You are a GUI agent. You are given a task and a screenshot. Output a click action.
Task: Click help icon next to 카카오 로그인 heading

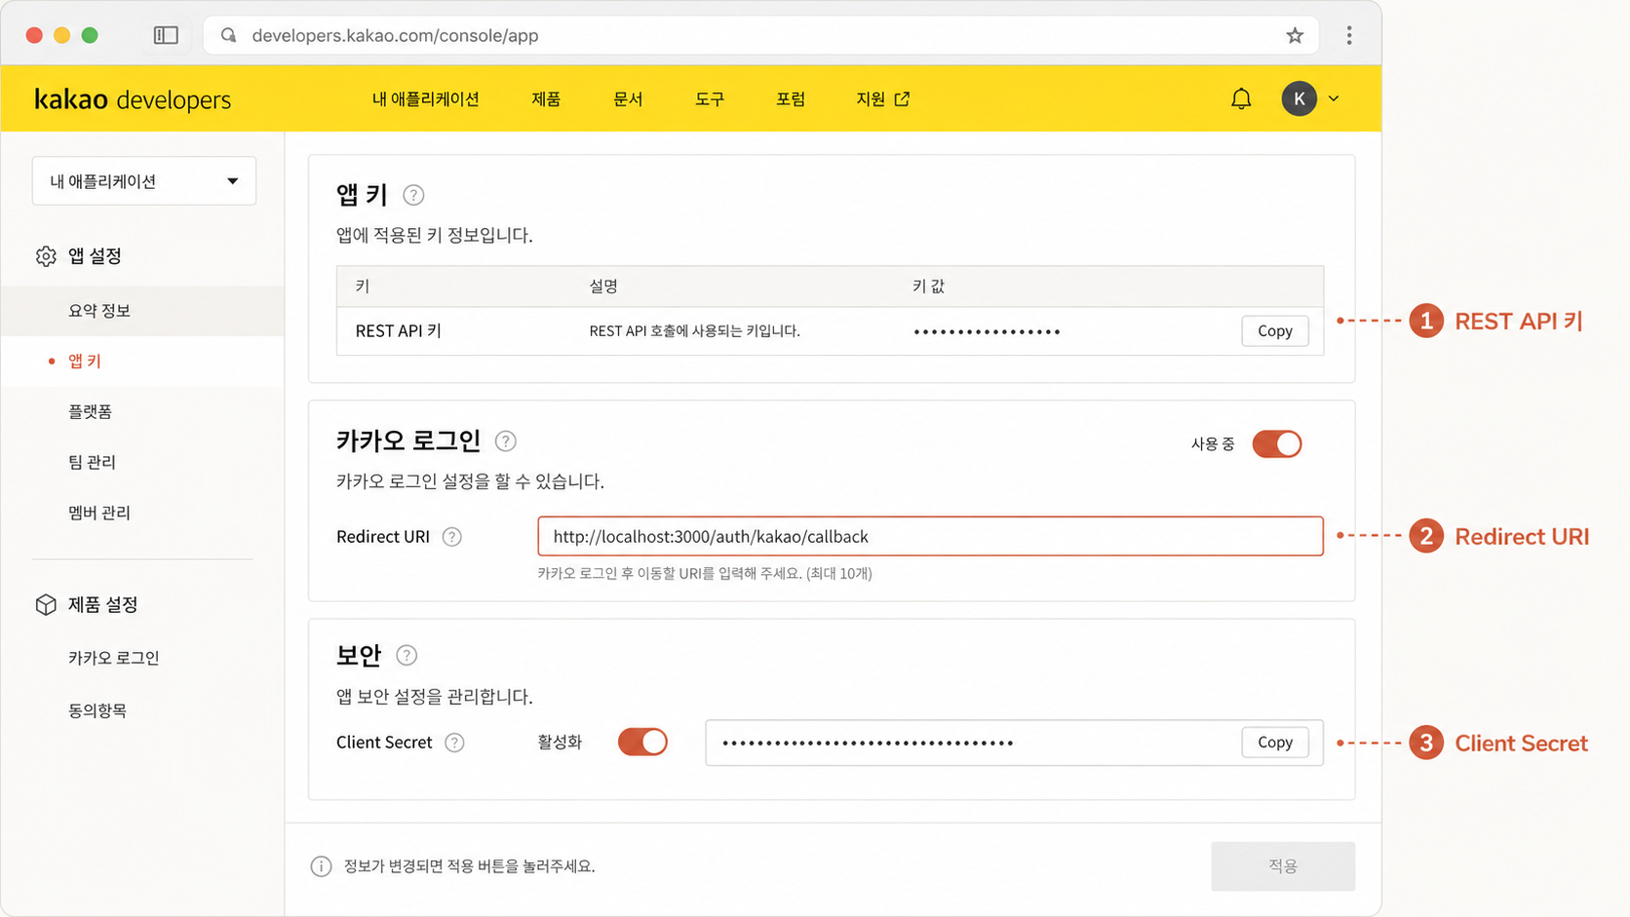point(505,441)
